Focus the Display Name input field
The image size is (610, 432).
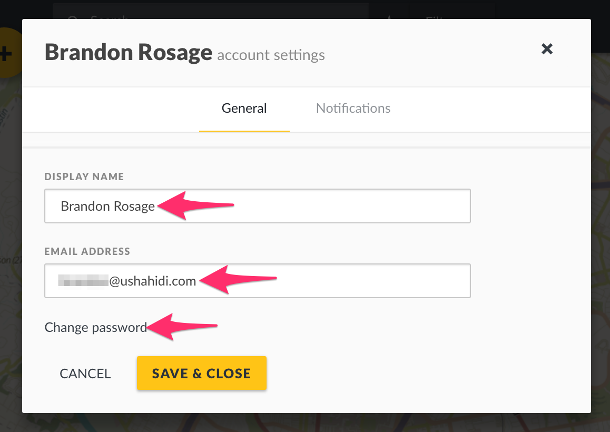(258, 206)
